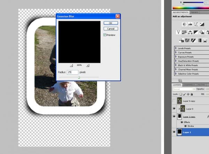Zoom in the Gaussian Blur preview
Screen dimensions: 209x154
pos(87,65)
